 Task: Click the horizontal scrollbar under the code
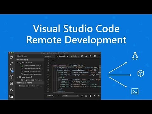click(63, 92)
